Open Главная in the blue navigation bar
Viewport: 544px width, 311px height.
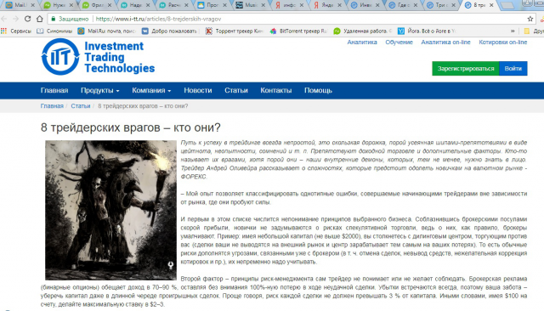(x=54, y=90)
